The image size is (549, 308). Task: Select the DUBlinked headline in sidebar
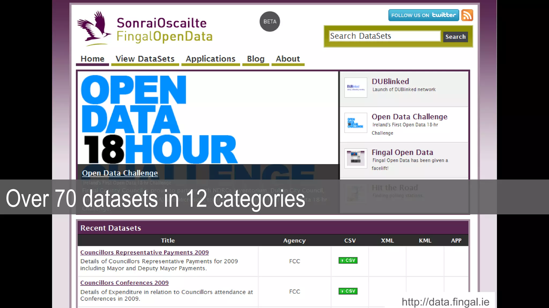coord(390,82)
